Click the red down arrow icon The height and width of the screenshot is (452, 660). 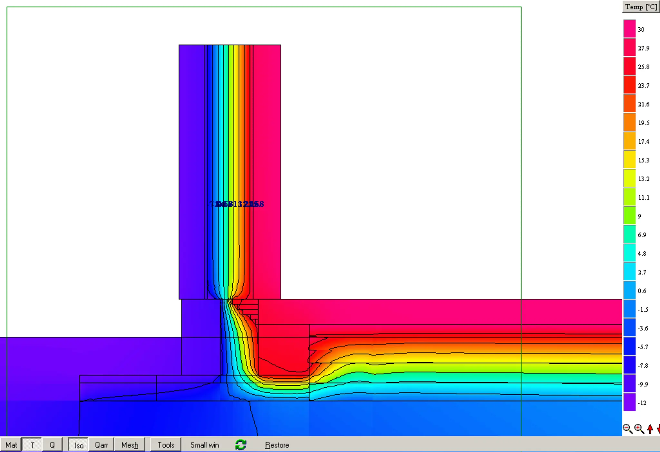coord(658,429)
